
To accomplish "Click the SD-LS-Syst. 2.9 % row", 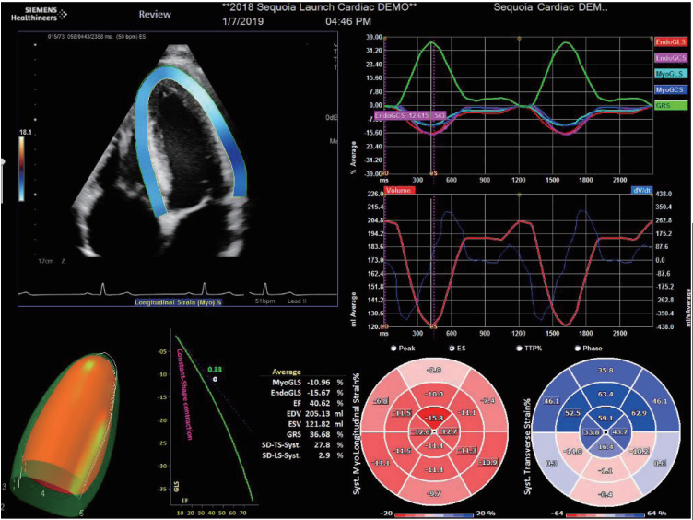I will pos(304,455).
